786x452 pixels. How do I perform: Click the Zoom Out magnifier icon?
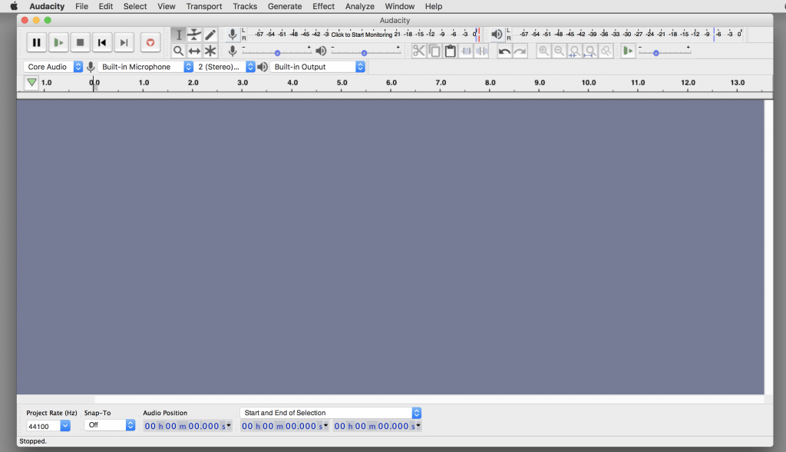(559, 51)
